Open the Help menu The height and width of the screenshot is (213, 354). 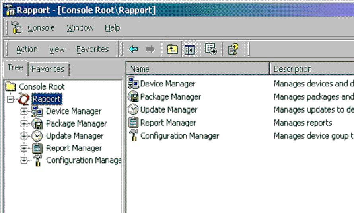[x=113, y=28]
